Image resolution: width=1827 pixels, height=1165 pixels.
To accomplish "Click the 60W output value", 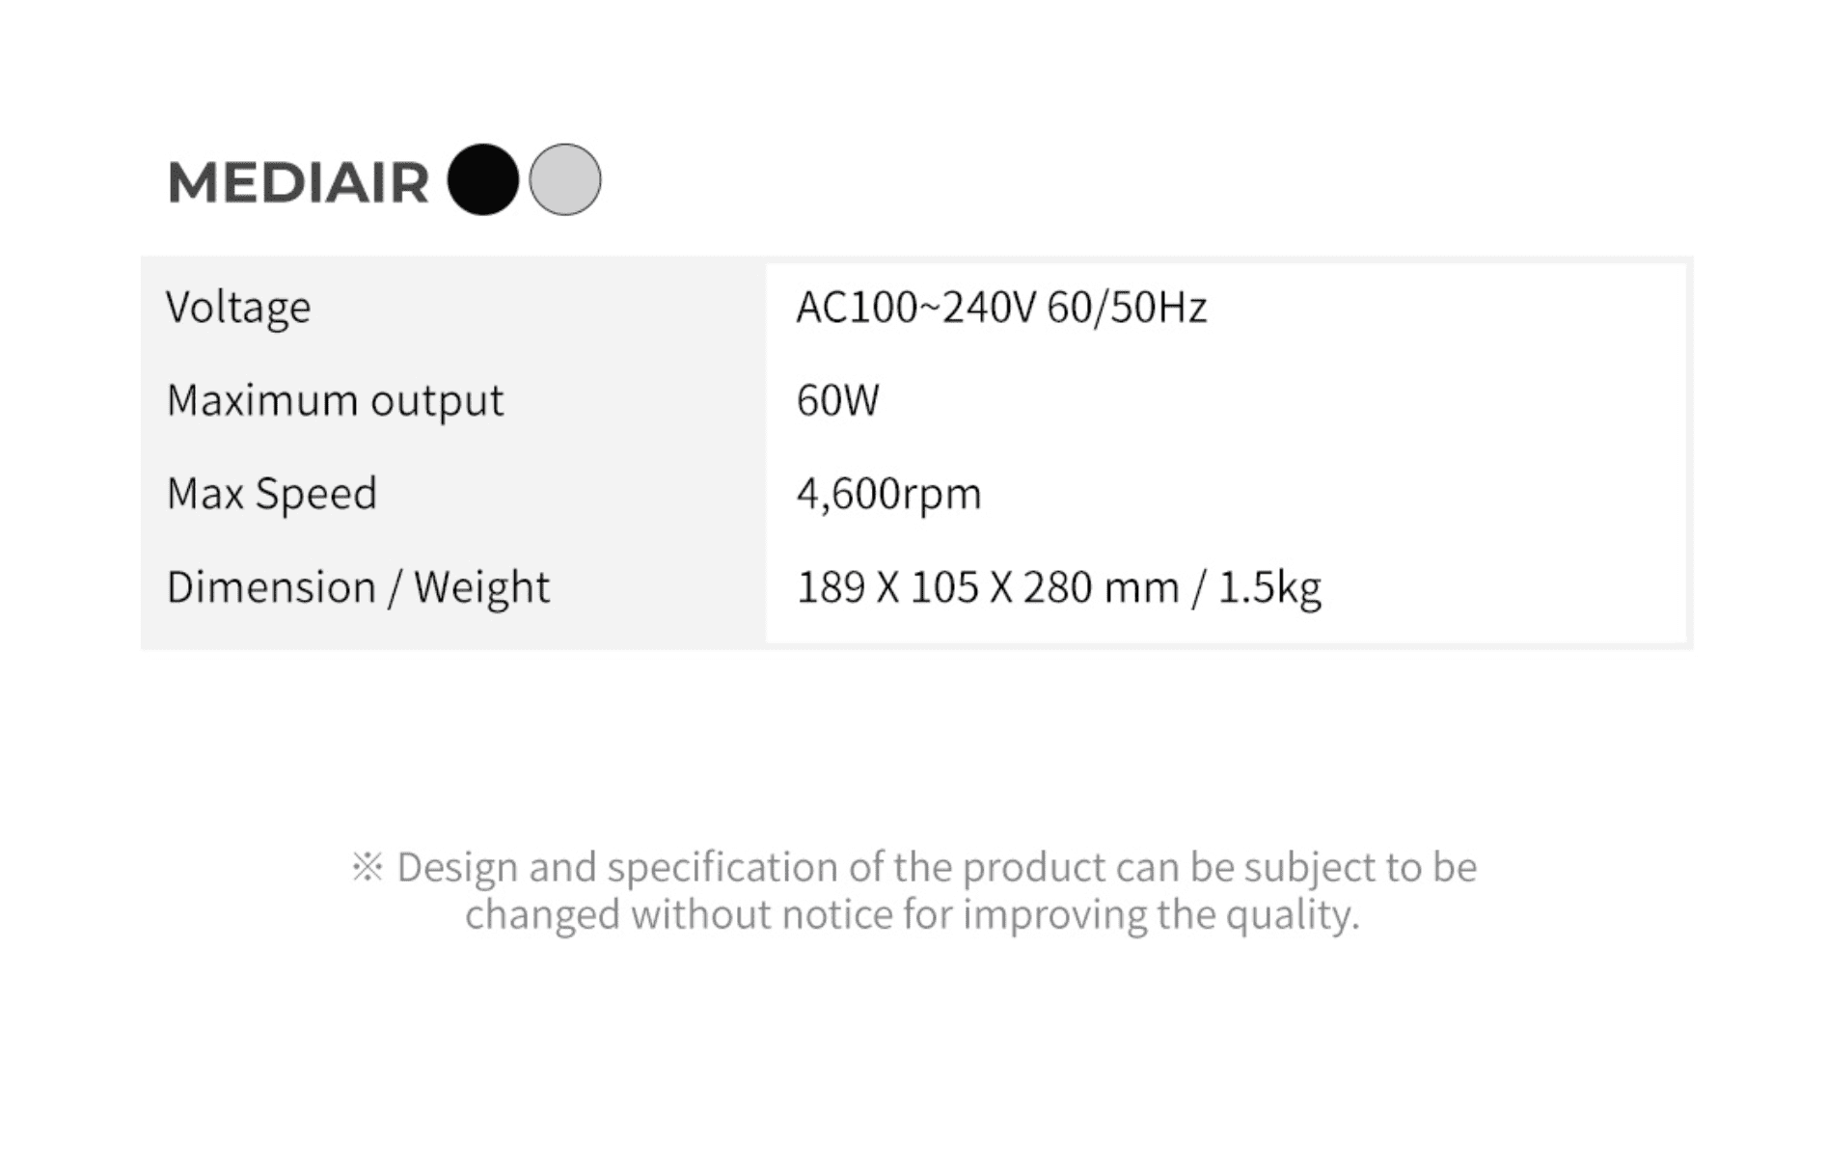I will tap(837, 400).
